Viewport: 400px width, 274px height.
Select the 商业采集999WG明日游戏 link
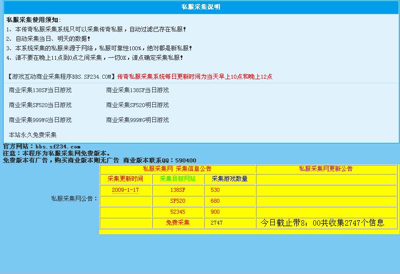tap(137, 120)
